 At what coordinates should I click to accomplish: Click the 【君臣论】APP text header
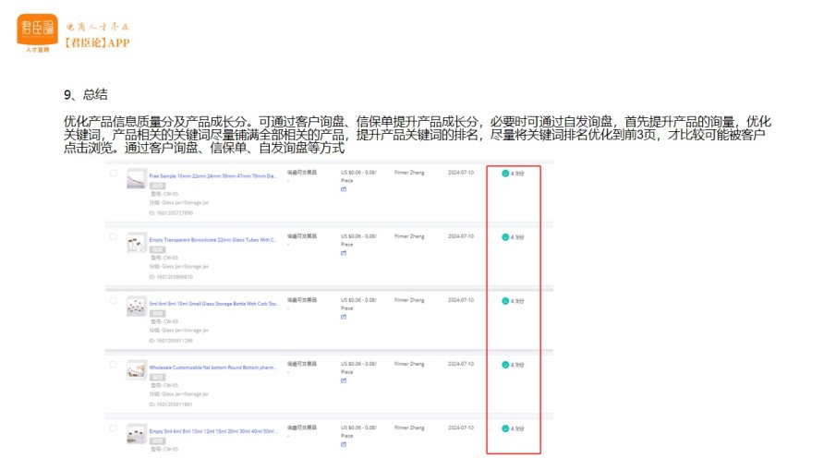[97, 42]
